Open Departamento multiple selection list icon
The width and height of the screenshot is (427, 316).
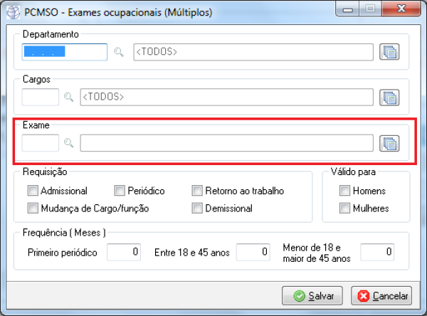tap(389, 53)
